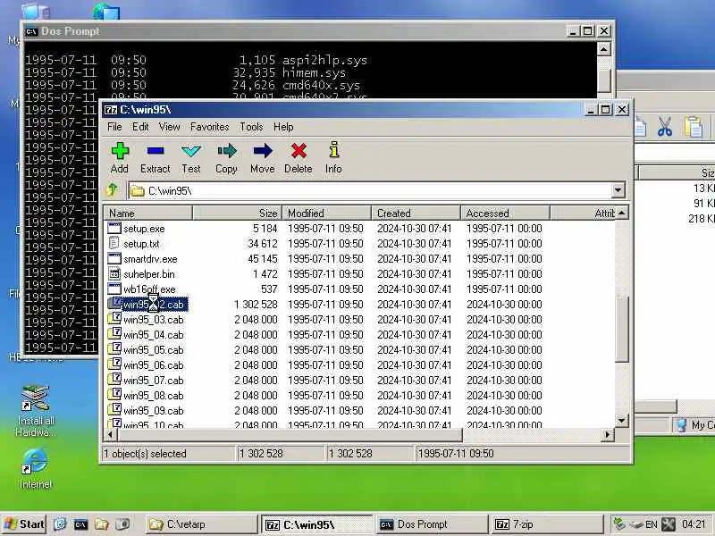This screenshot has height=536, width=715.
Task: Expand the address path dropdown
Action: (x=618, y=190)
